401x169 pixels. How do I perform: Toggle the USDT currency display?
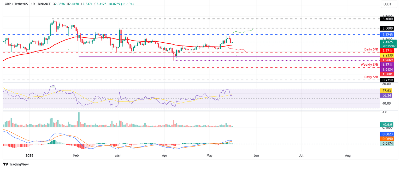[x=389, y=4]
